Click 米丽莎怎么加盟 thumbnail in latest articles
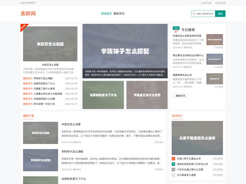Image resolution: width=246 pixels, height=184 pixels. pyautogui.click(x=40, y=133)
